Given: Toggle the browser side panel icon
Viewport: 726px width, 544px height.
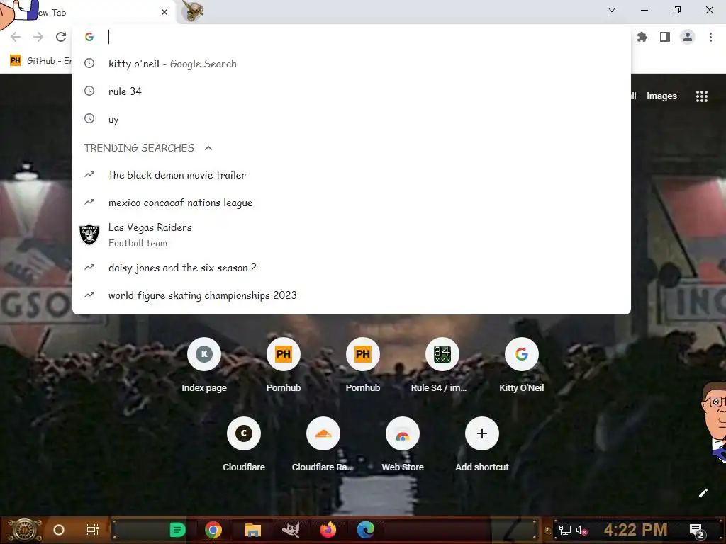Looking at the screenshot, I should tap(665, 37).
